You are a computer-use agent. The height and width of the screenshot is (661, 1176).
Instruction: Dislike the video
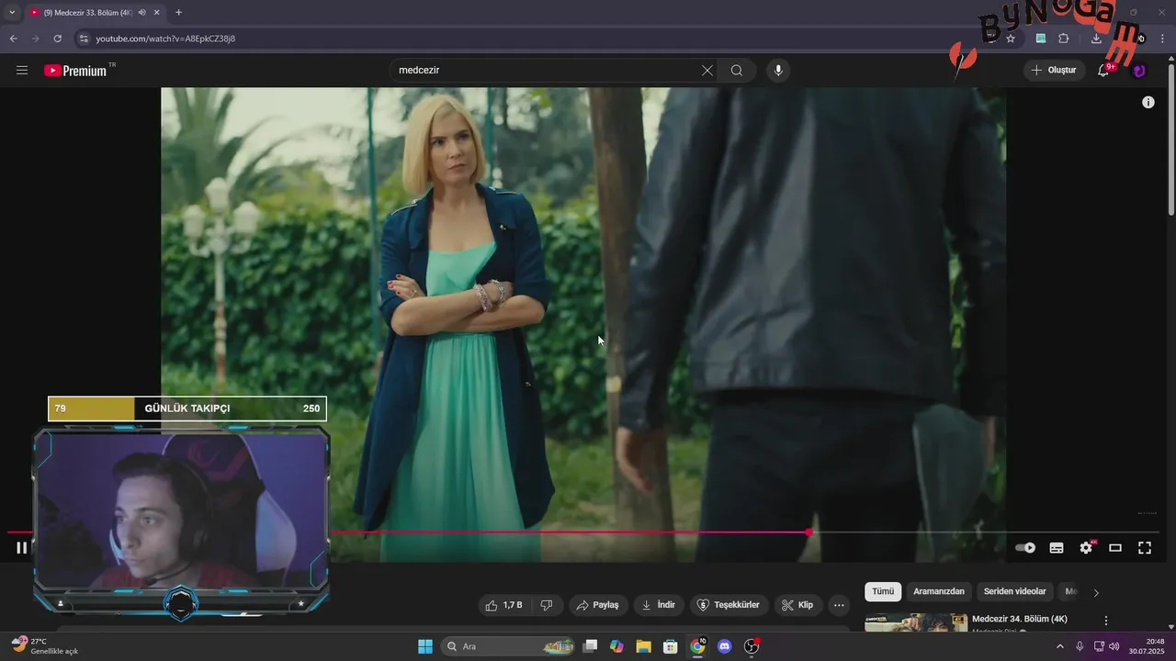(547, 605)
